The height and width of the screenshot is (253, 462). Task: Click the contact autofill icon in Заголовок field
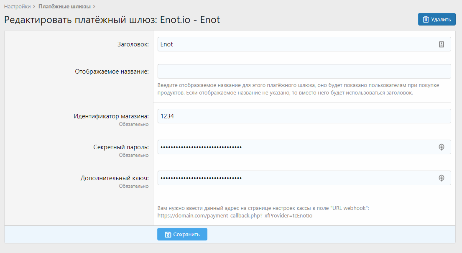click(441, 44)
